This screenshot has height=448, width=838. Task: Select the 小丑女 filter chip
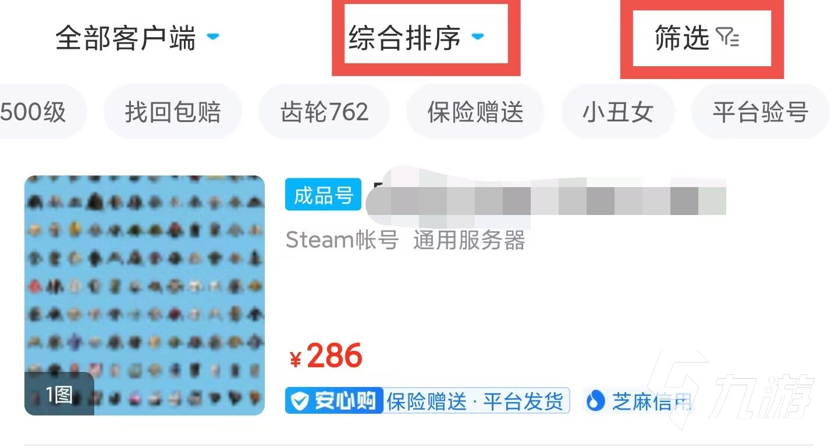pos(618,112)
